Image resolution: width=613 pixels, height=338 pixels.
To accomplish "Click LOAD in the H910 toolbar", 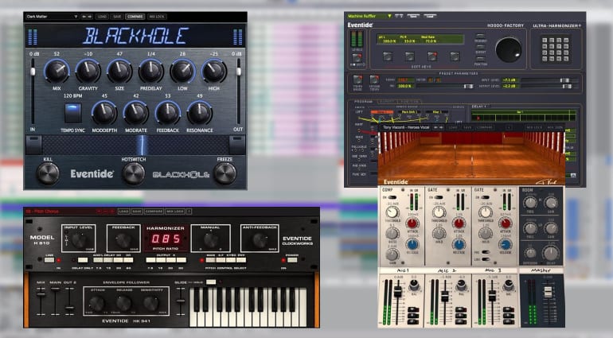I will click(124, 212).
